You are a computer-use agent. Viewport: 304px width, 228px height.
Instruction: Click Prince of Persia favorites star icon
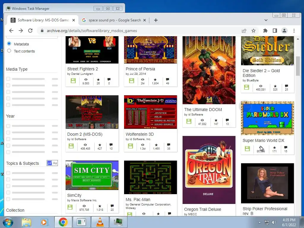point(155,80)
